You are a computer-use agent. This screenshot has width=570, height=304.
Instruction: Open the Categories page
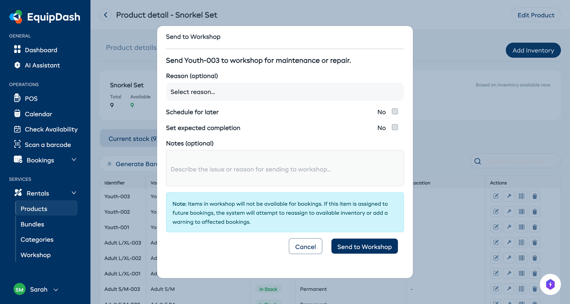tap(37, 239)
